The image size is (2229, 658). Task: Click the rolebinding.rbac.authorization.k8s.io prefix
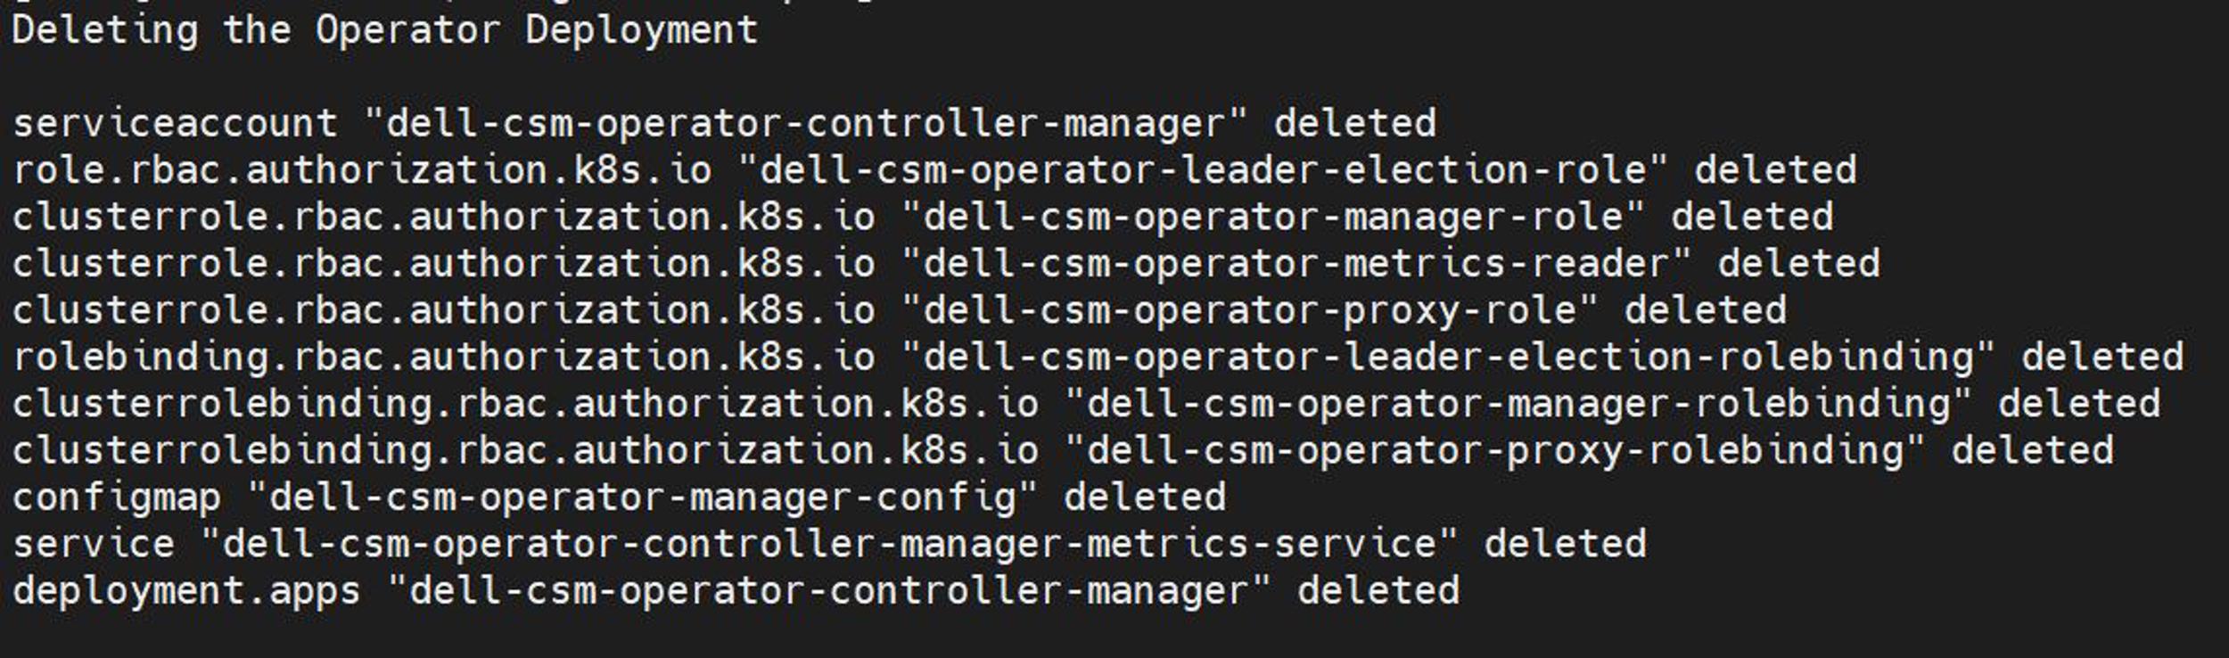pos(444,358)
